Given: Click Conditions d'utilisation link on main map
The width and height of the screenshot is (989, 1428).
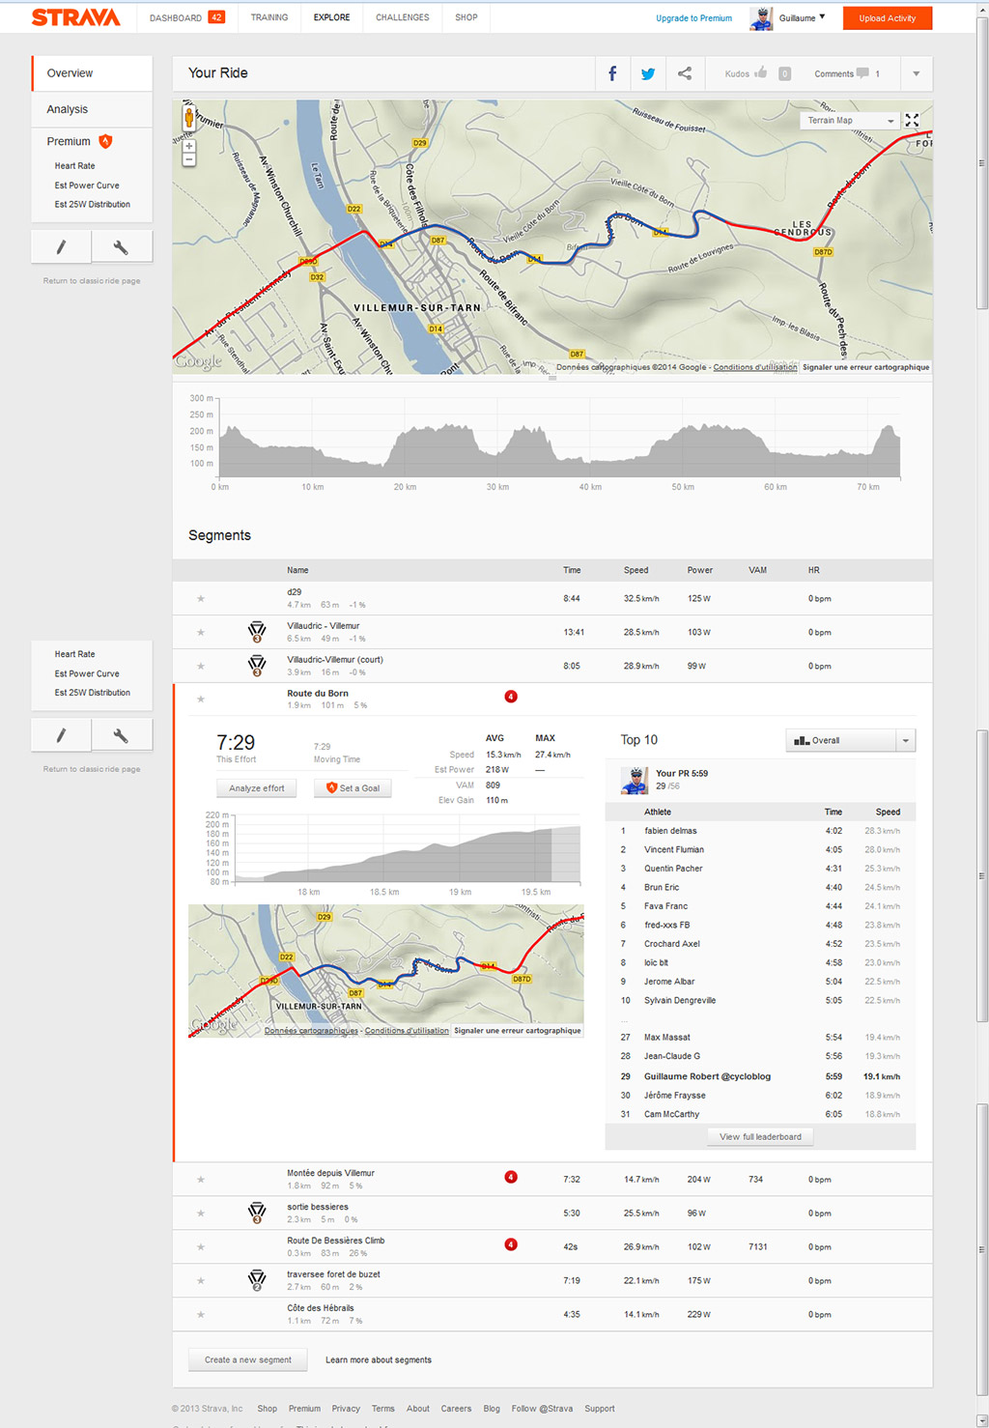Looking at the screenshot, I should [755, 367].
